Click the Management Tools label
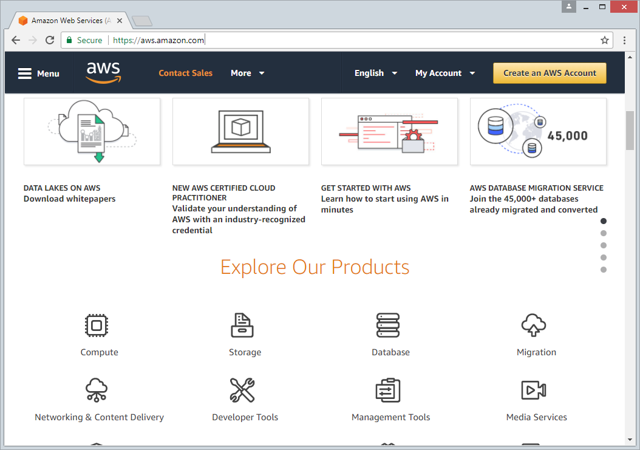Screen dimensions: 640x450 [390, 417]
